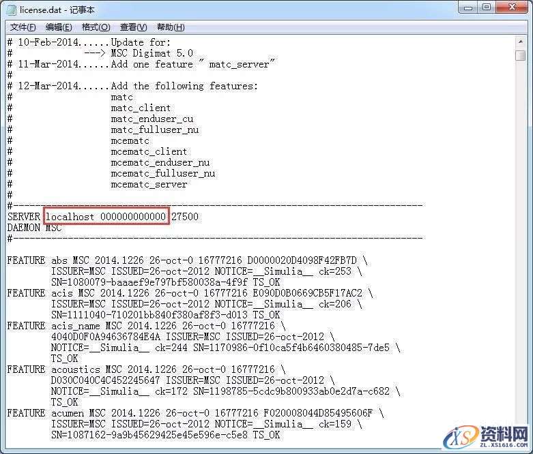
Task: Click the 'FEATURE abs' line
Action: (187, 260)
